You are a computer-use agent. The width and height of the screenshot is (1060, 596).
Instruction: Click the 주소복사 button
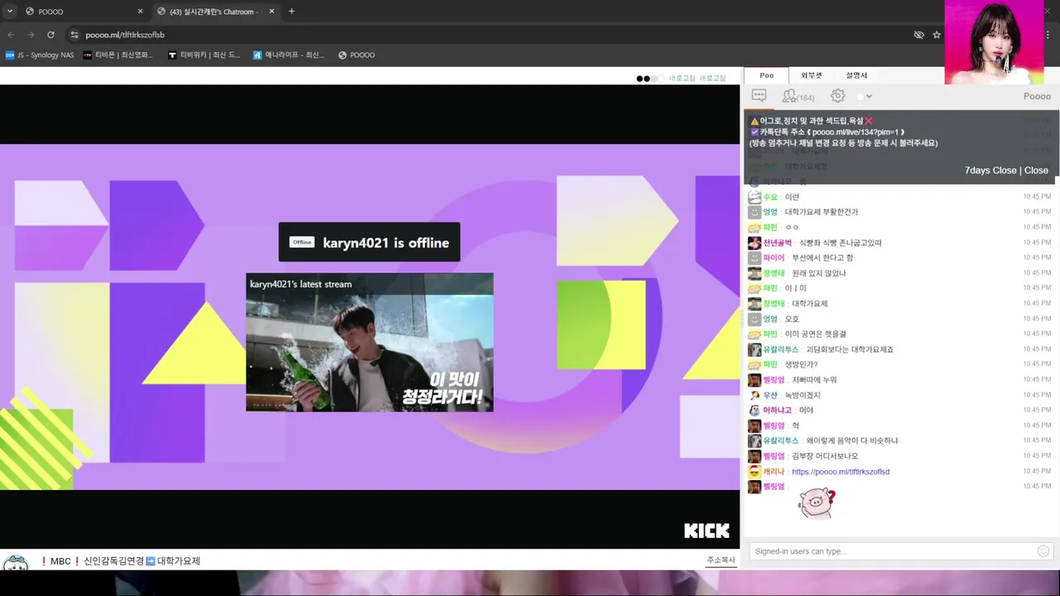click(x=720, y=560)
